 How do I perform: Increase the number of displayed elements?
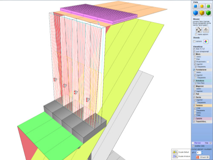(202, 152)
